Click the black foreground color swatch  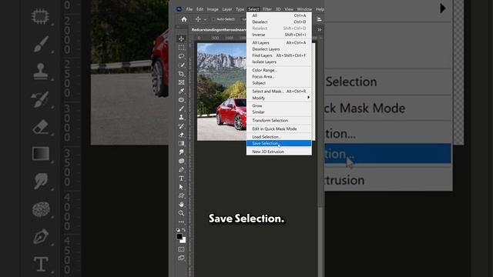point(179,236)
